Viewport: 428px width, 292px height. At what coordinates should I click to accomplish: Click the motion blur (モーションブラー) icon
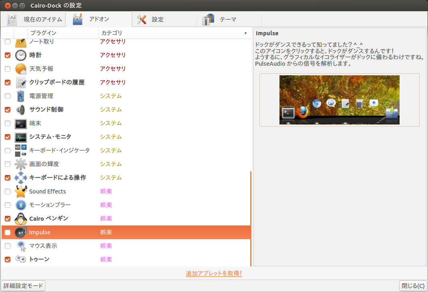[x=21, y=205]
